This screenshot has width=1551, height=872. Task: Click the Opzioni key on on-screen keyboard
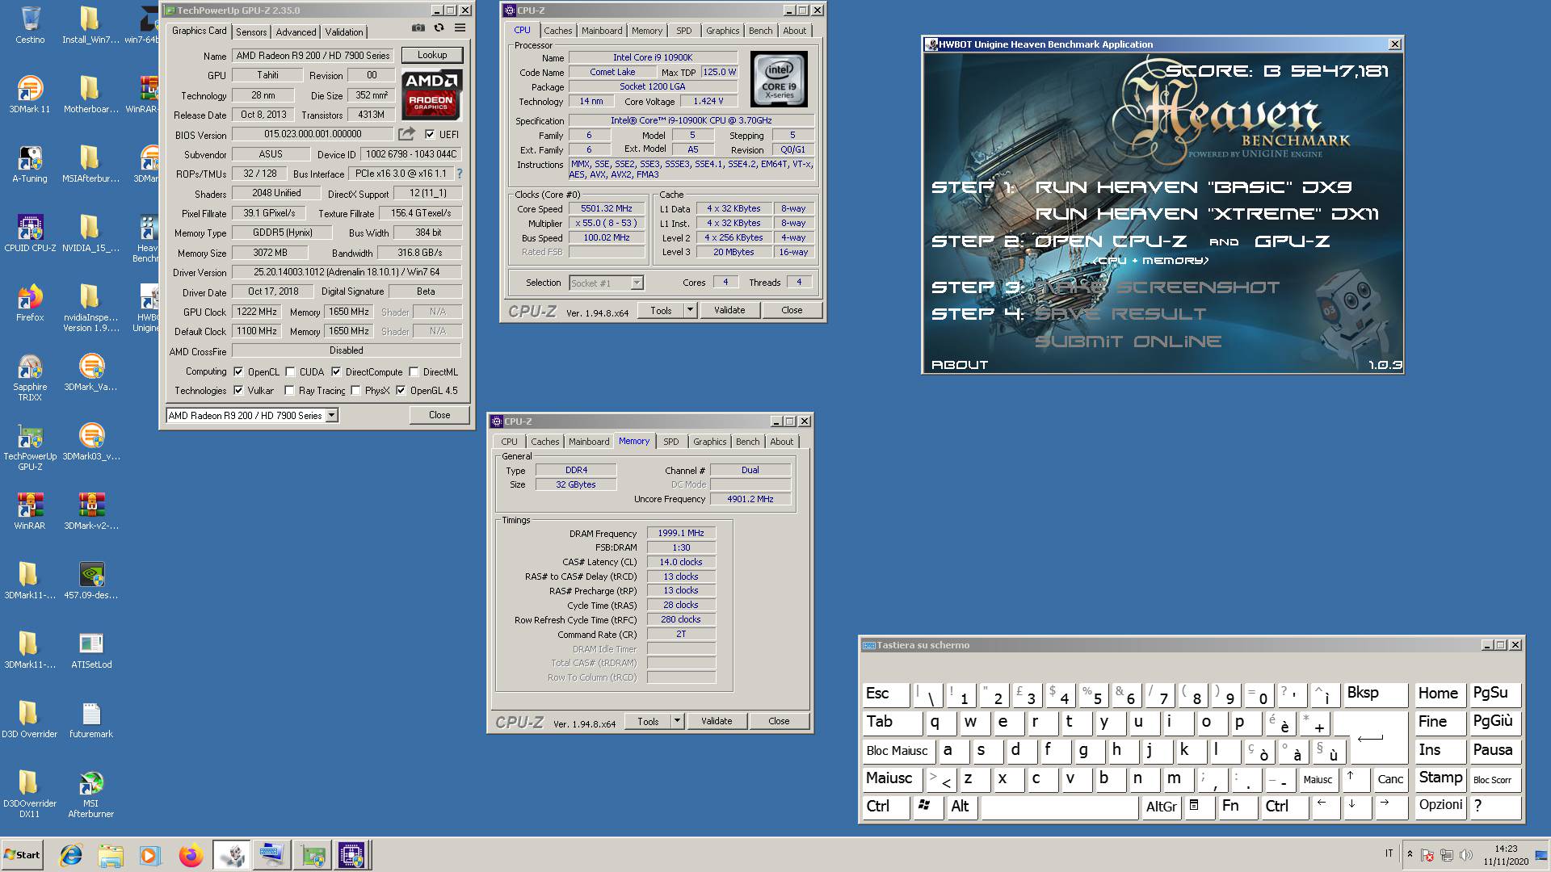coord(1440,807)
